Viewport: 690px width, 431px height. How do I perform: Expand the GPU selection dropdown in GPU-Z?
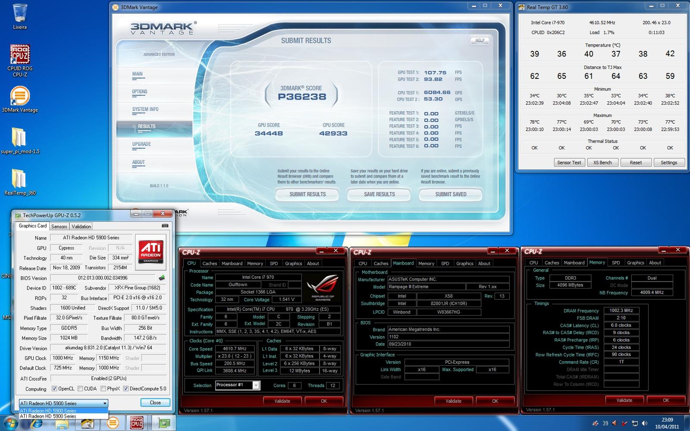coord(104,403)
